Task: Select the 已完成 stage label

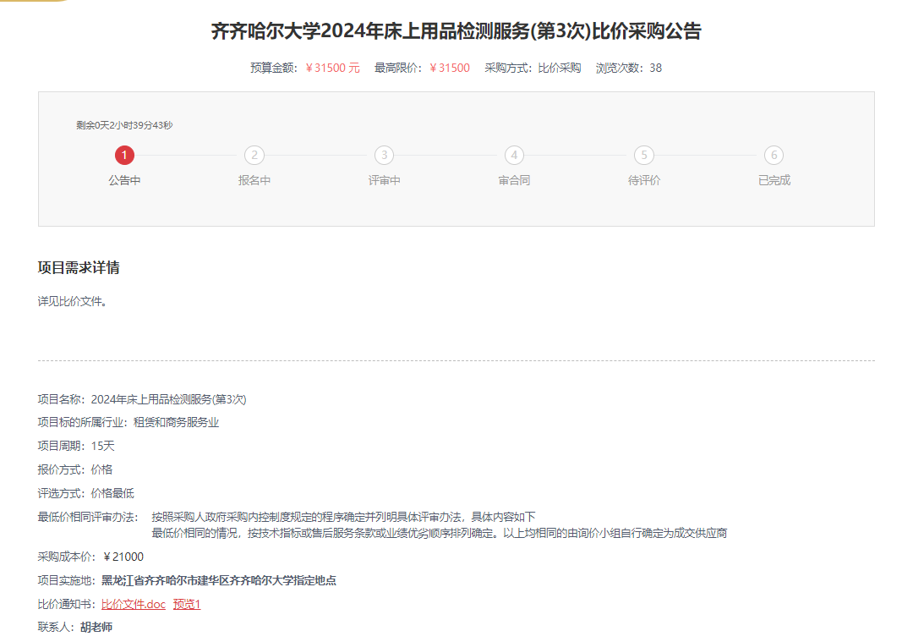Action: (774, 180)
